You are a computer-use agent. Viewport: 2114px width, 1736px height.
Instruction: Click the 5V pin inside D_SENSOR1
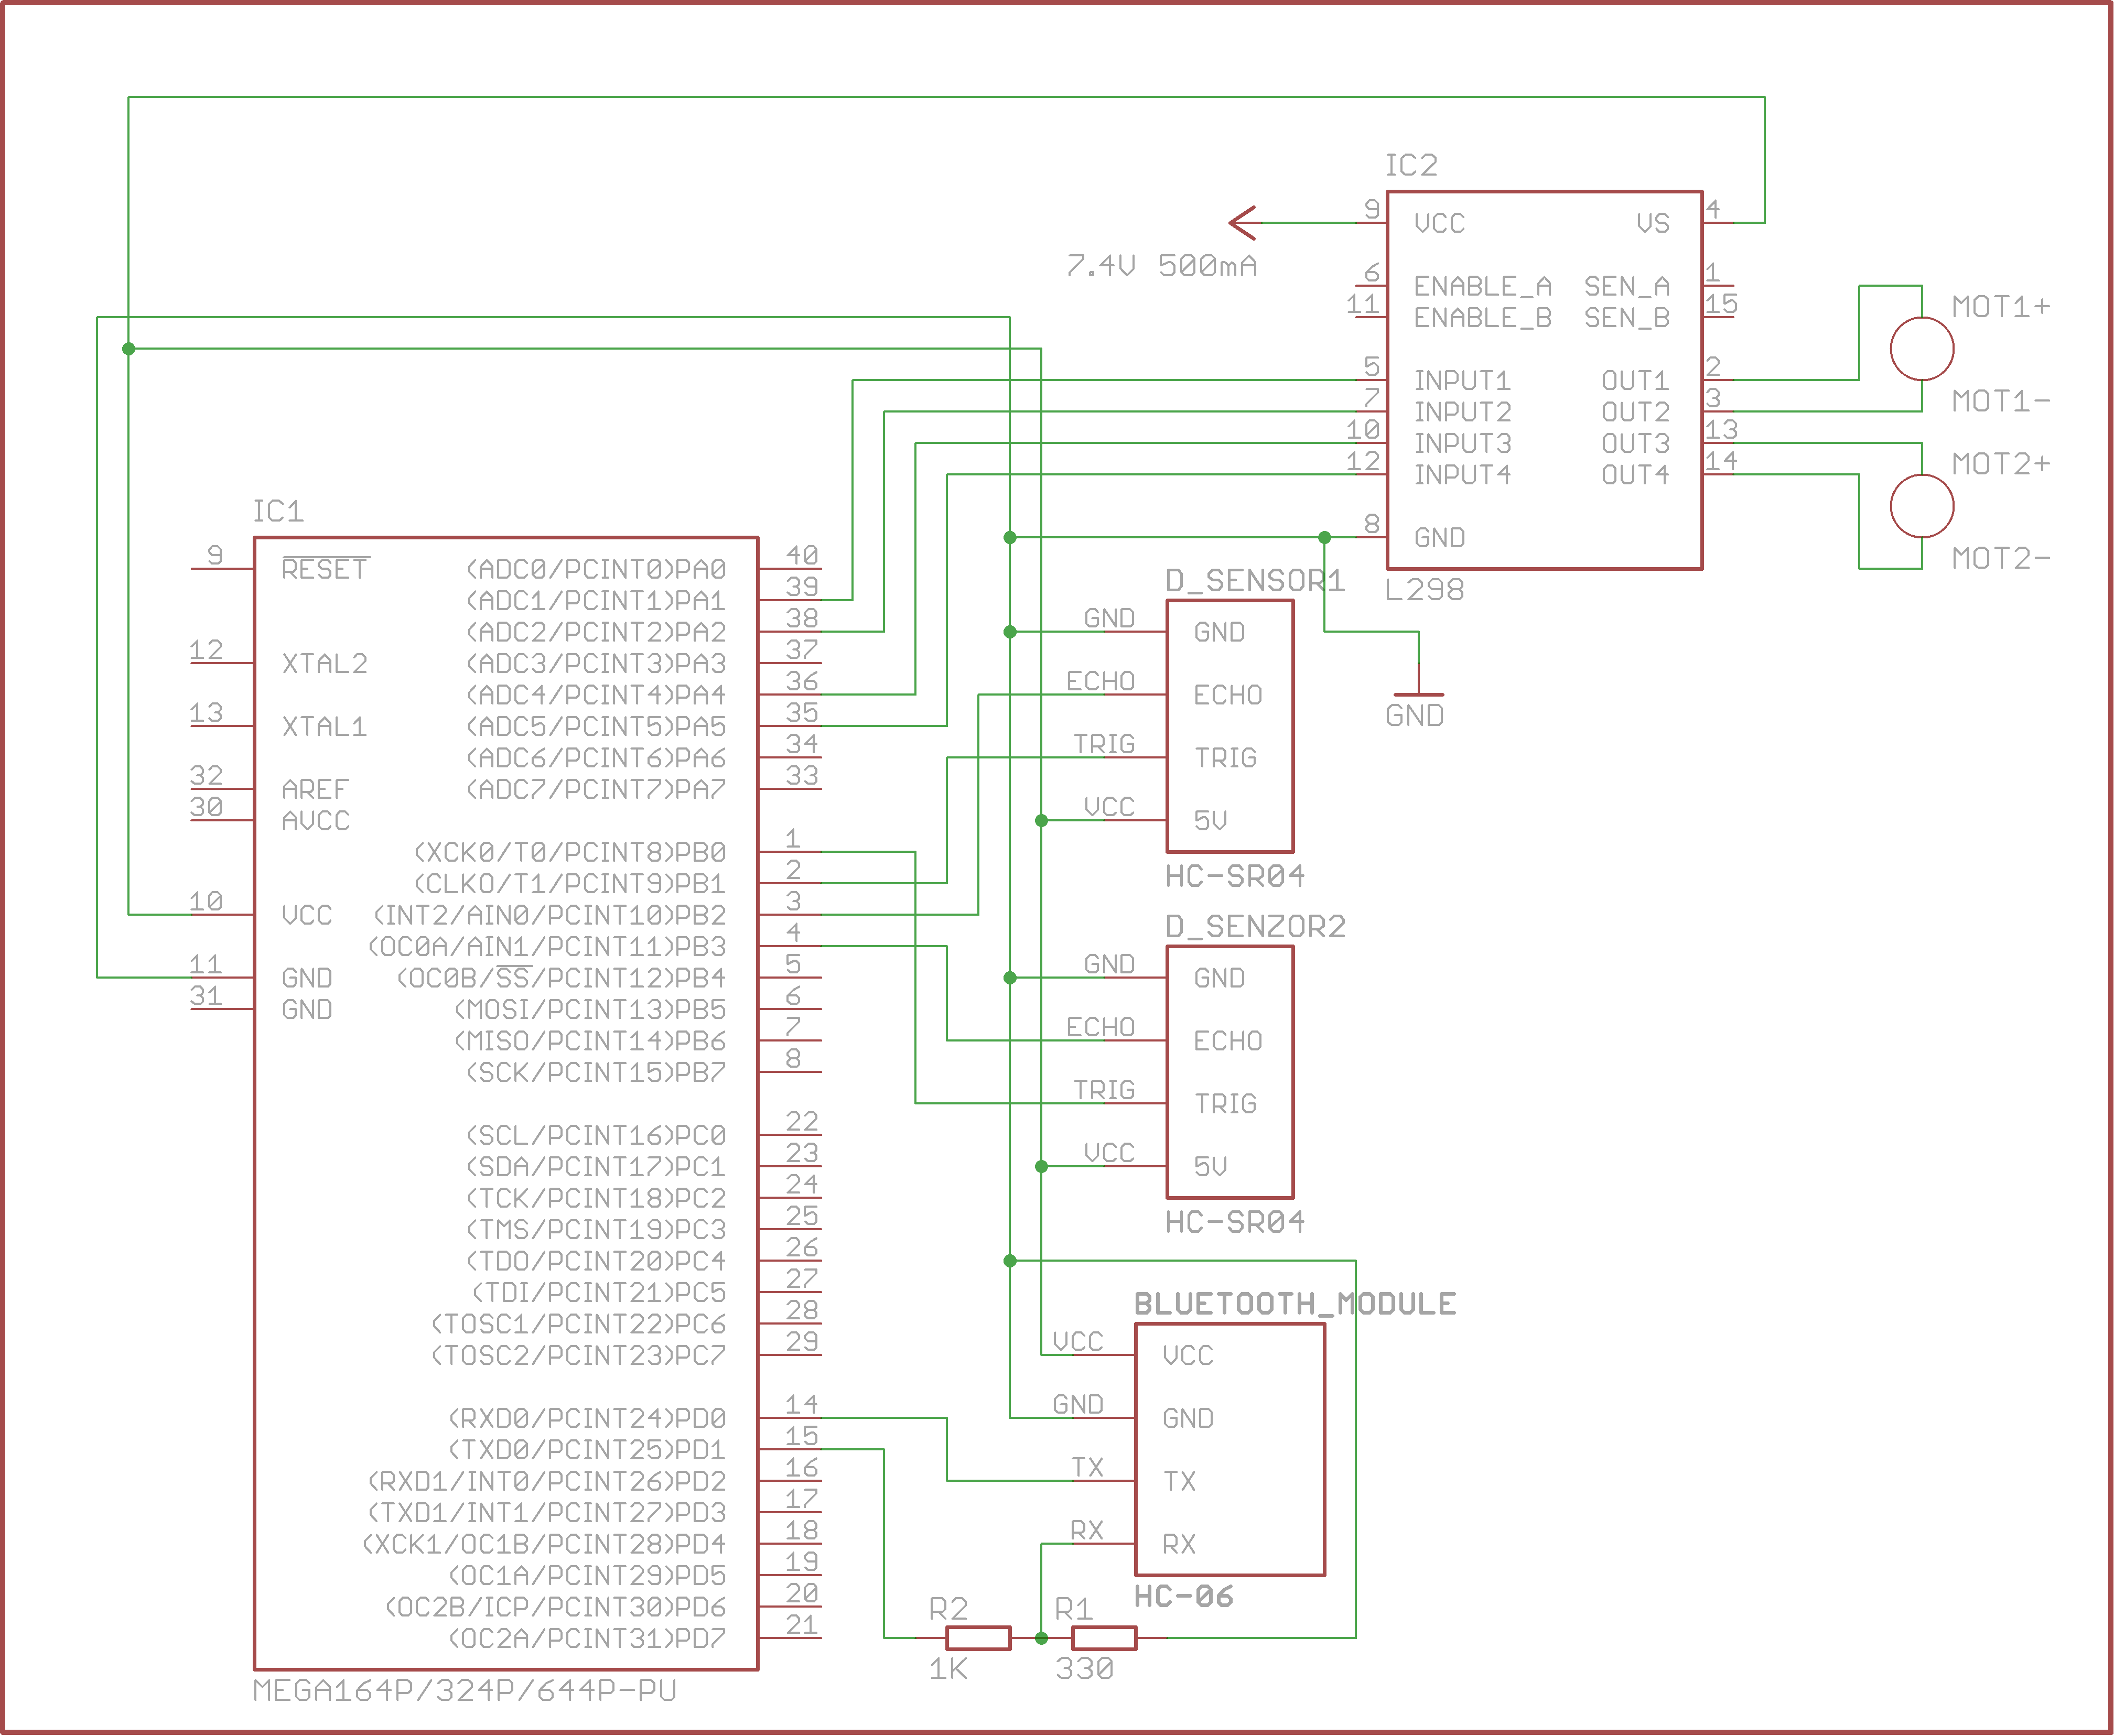pyautogui.click(x=1210, y=820)
